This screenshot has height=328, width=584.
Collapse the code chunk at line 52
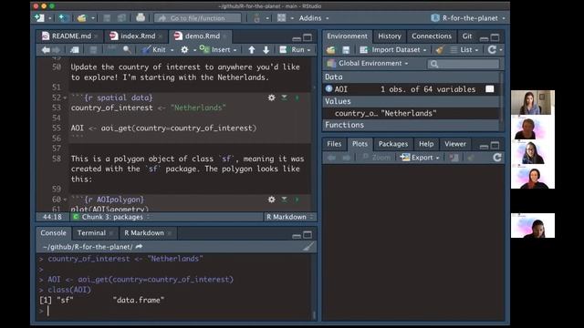pos(65,97)
